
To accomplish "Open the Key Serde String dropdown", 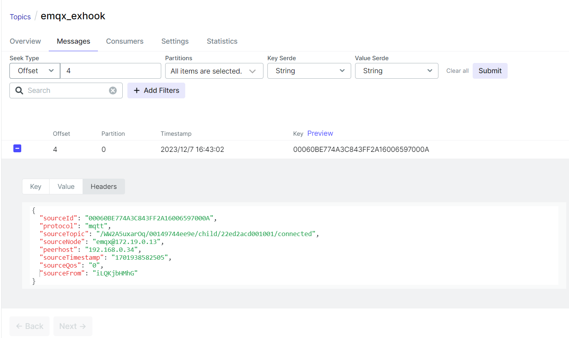I will (309, 71).
